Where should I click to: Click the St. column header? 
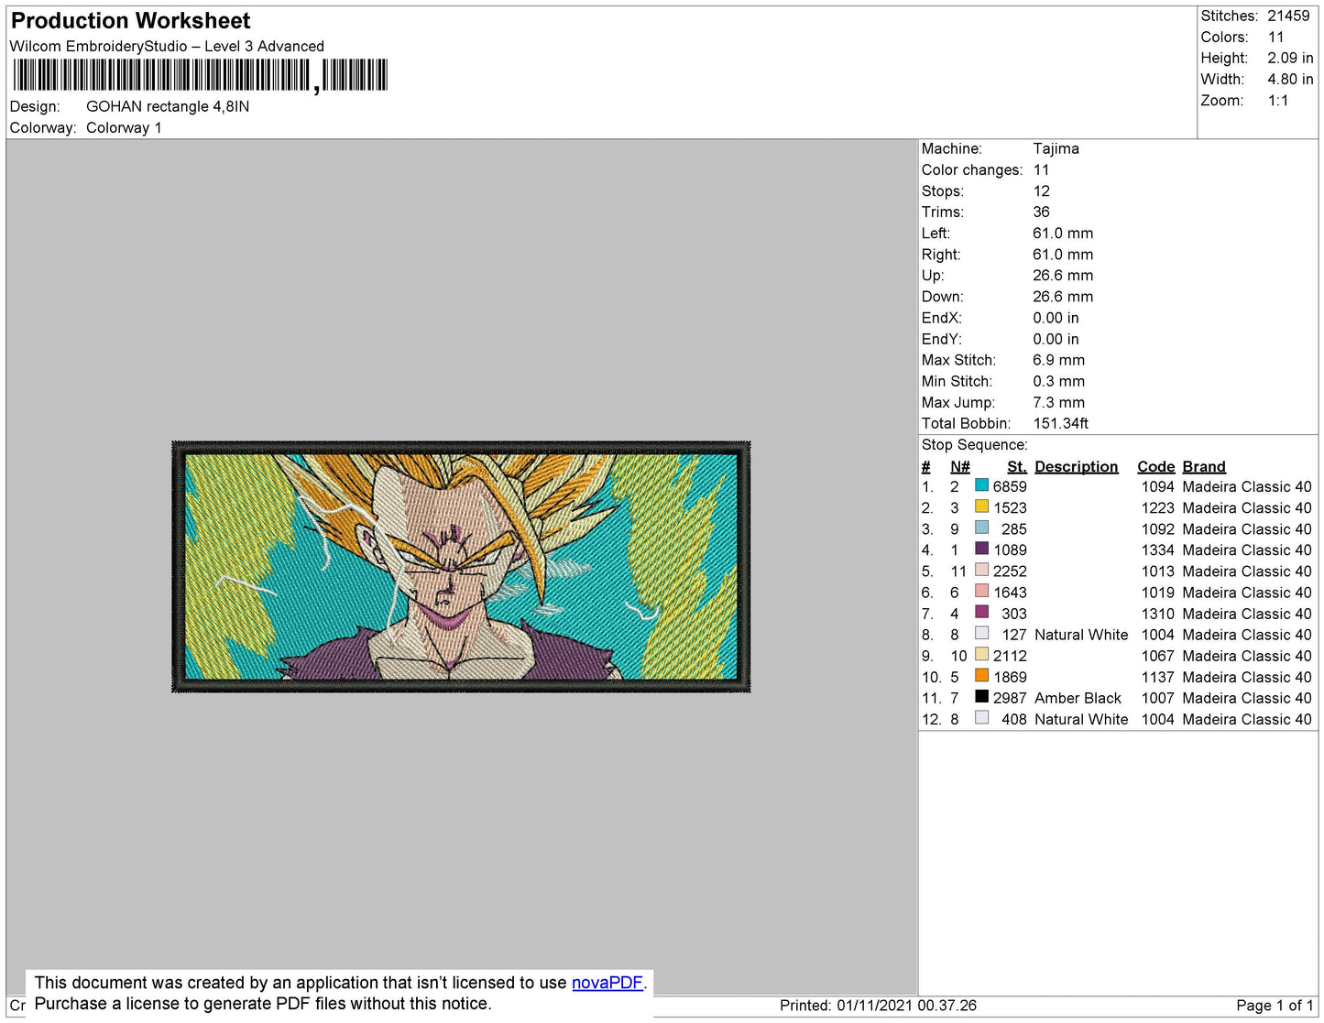coord(1016,466)
